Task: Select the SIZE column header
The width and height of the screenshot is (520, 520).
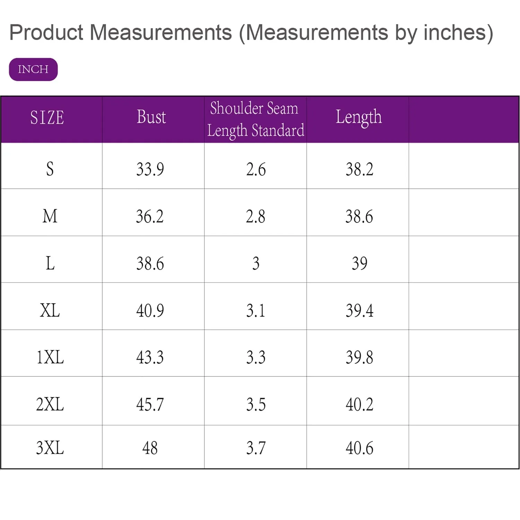Action: pyautogui.click(x=47, y=118)
